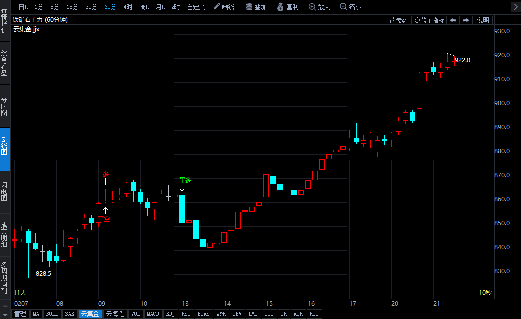The width and height of the screenshot is (521, 319).
Task: Click the 10秒 countdown label
Action: coord(485,293)
